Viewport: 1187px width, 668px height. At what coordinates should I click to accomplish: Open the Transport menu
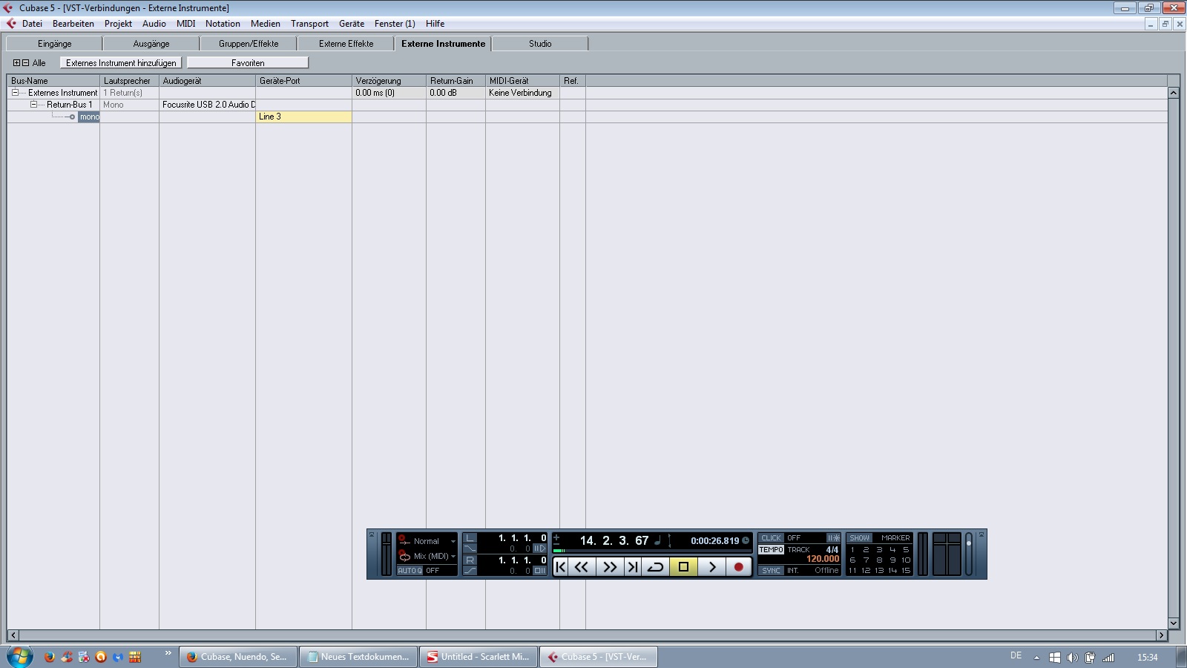pyautogui.click(x=309, y=24)
